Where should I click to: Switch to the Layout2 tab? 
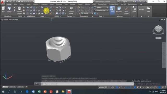point(21,87)
